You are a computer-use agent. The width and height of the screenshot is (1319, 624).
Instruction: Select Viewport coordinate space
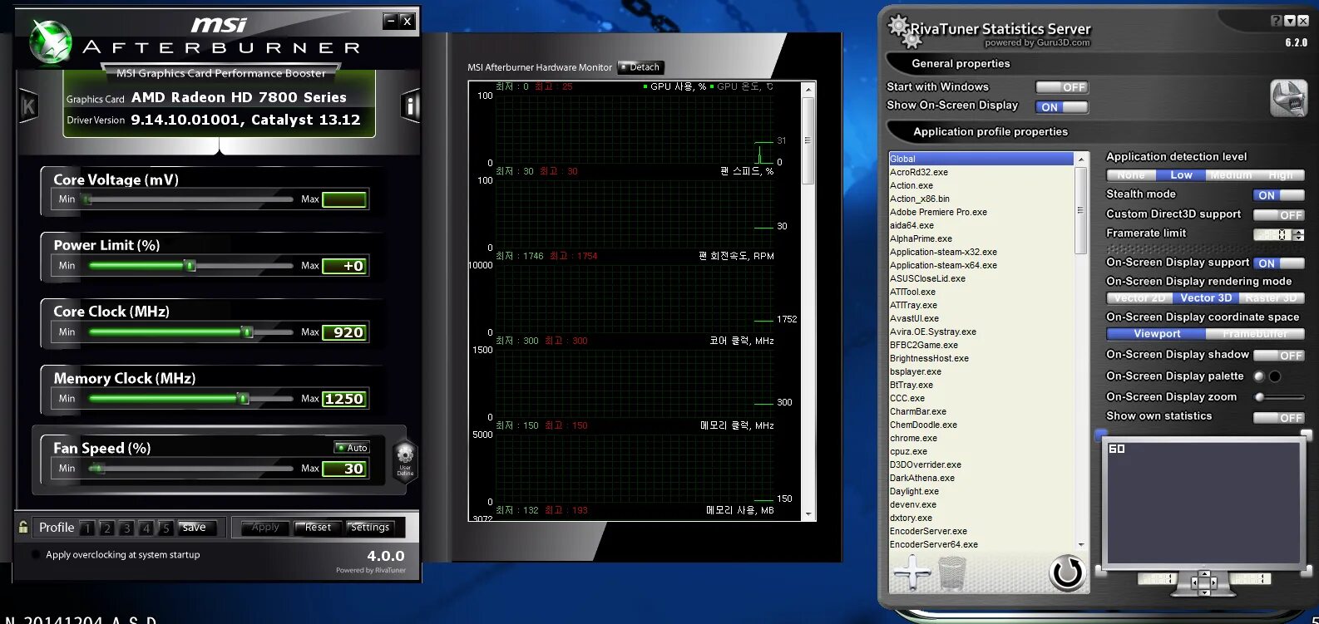pos(1156,334)
